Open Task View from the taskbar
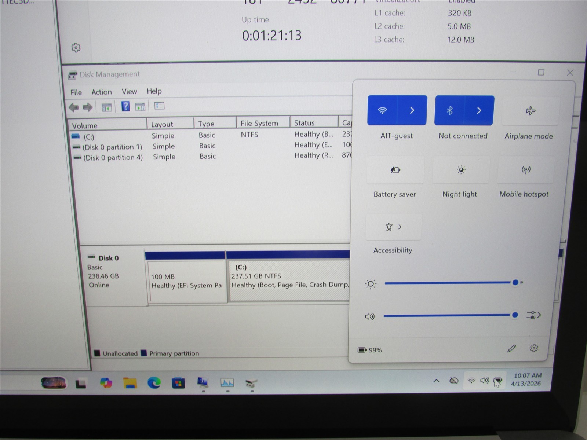Screen dimensions: 587x440 (81, 384)
